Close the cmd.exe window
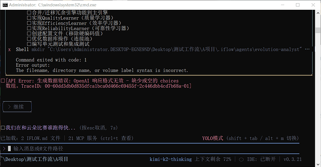321x167 pixels. (x=313, y=5)
